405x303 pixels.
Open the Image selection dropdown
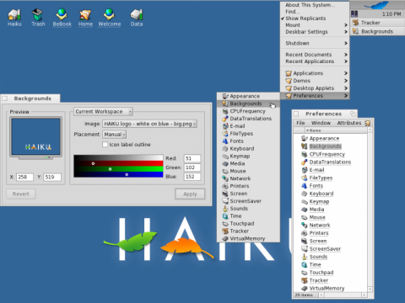(149, 124)
